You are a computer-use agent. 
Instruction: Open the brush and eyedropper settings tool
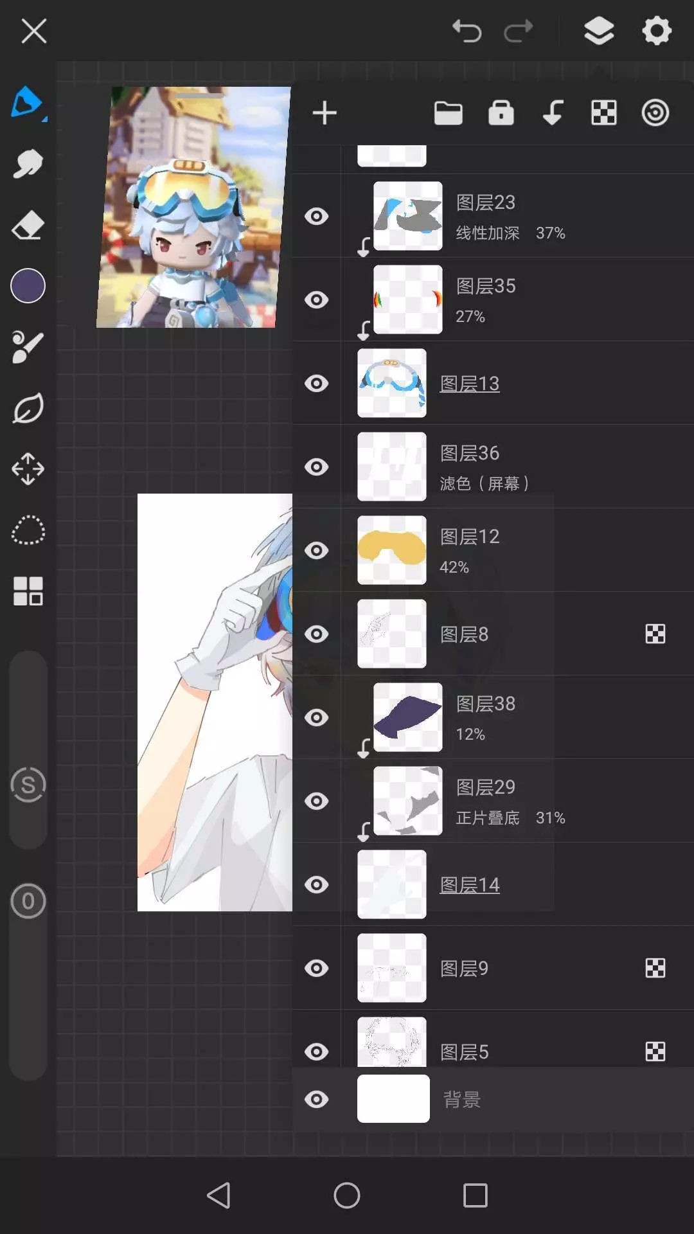[x=28, y=347]
